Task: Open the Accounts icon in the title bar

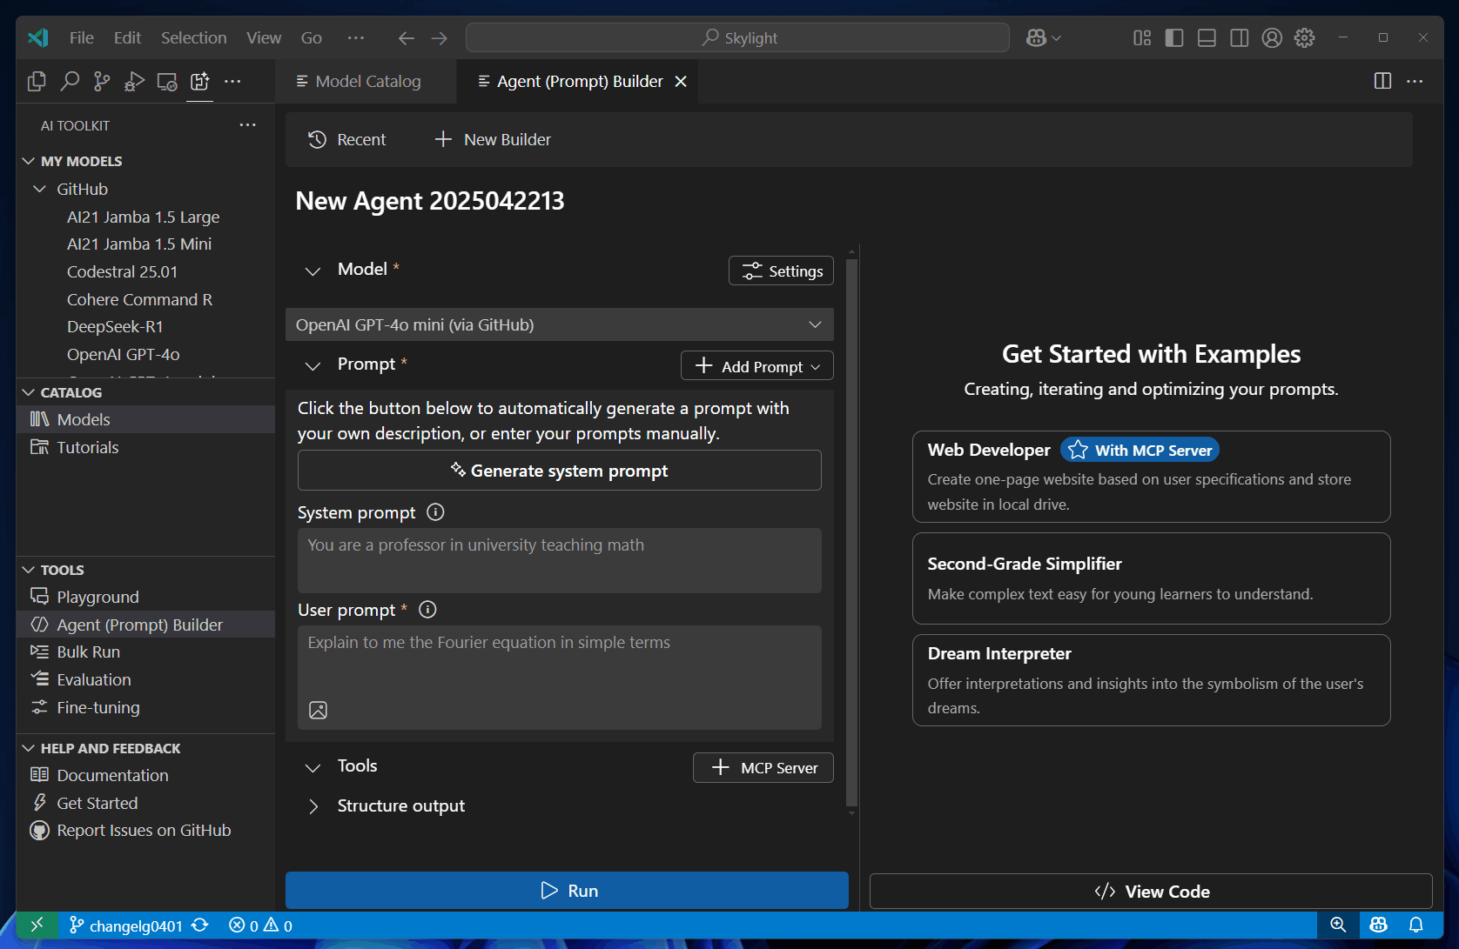Action: point(1272,37)
